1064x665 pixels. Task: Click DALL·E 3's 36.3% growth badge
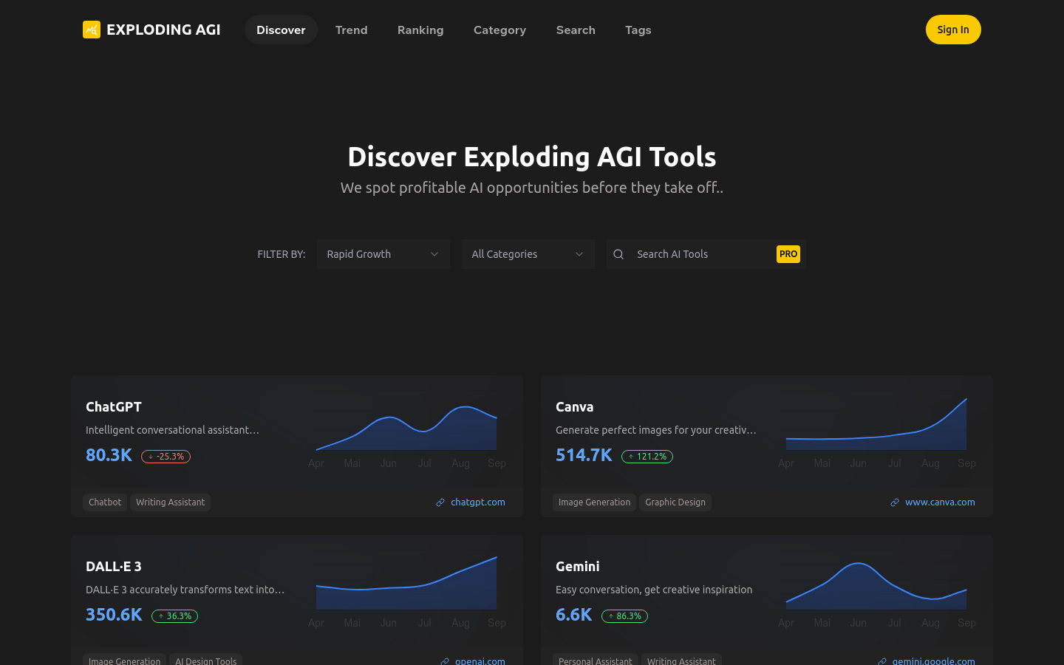click(x=174, y=616)
